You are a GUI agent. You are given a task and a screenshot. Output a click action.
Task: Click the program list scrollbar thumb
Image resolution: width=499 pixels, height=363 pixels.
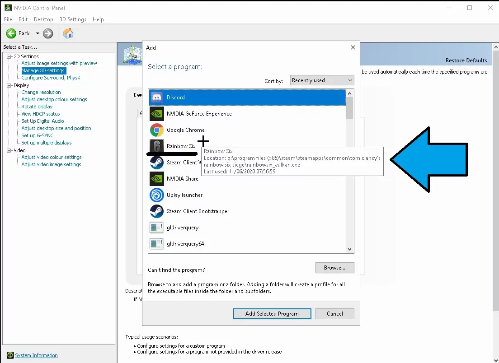pos(350,108)
